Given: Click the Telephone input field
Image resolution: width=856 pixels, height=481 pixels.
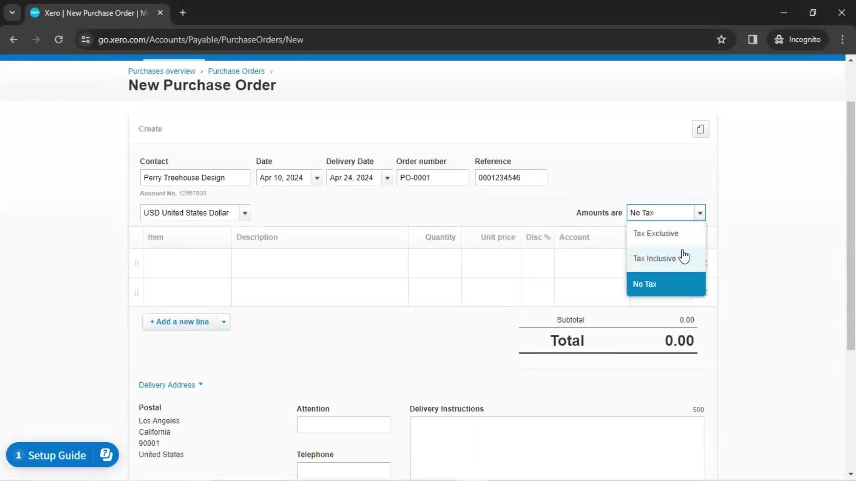Looking at the screenshot, I should (x=344, y=471).
